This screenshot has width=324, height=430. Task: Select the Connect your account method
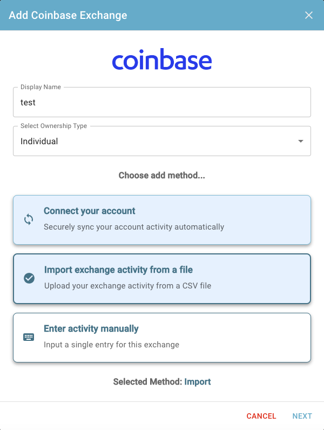(161, 220)
